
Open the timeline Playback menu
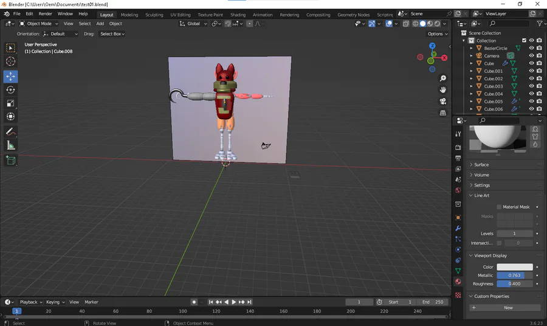[x=31, y=302]
